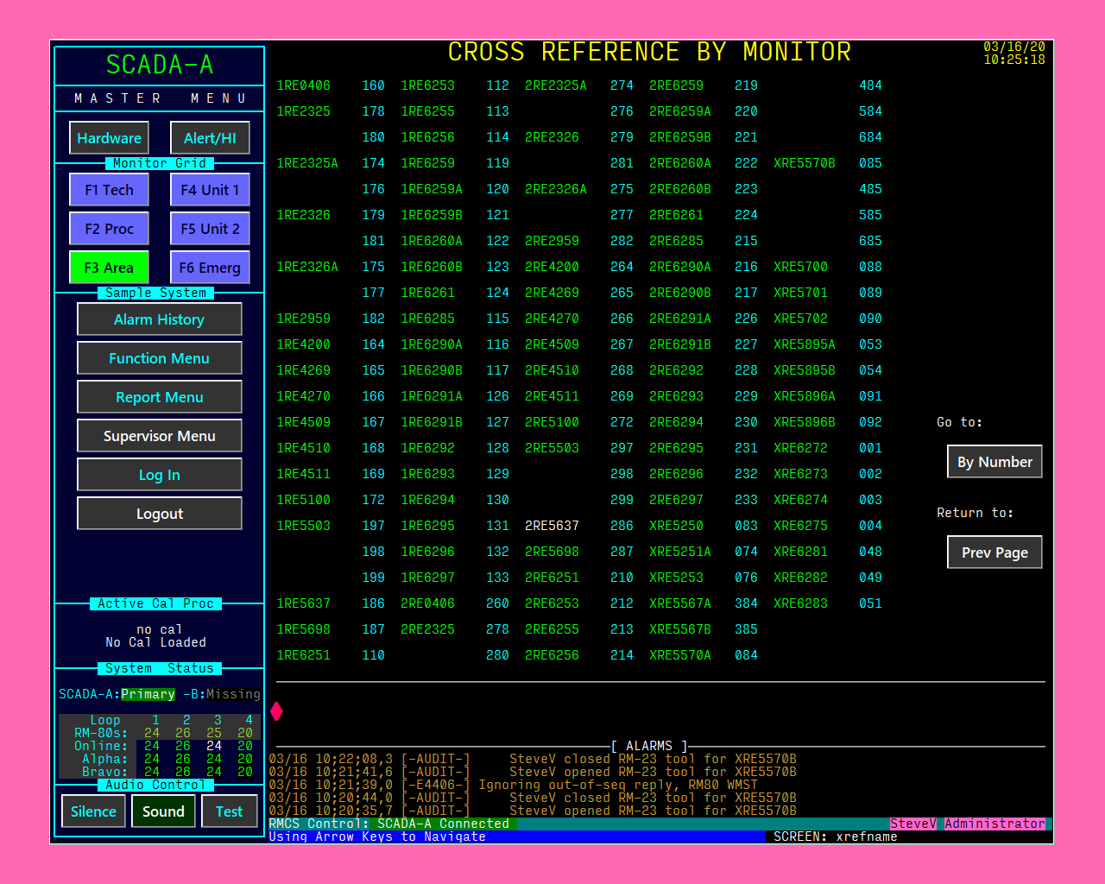Select monitor 2RE5698
The width and height of the screenshot is (1105, 884).
[552, 552]
